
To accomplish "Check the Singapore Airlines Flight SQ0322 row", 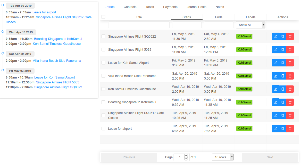I will 103,36.
